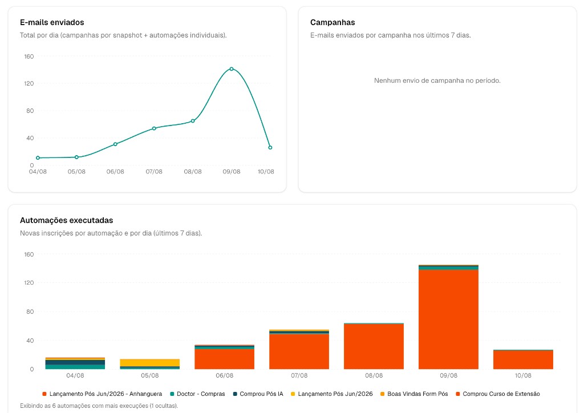Select the teal segment capping the 09/08 bar
584x413 pixels.
coord(448,268)
